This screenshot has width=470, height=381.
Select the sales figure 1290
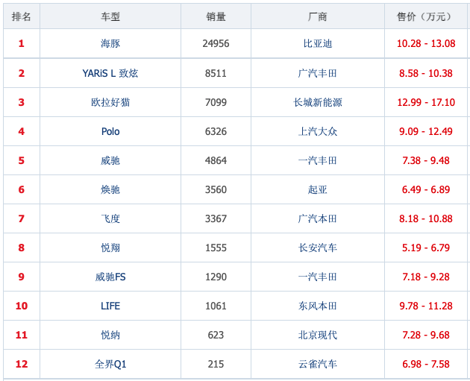click(216, 277)
